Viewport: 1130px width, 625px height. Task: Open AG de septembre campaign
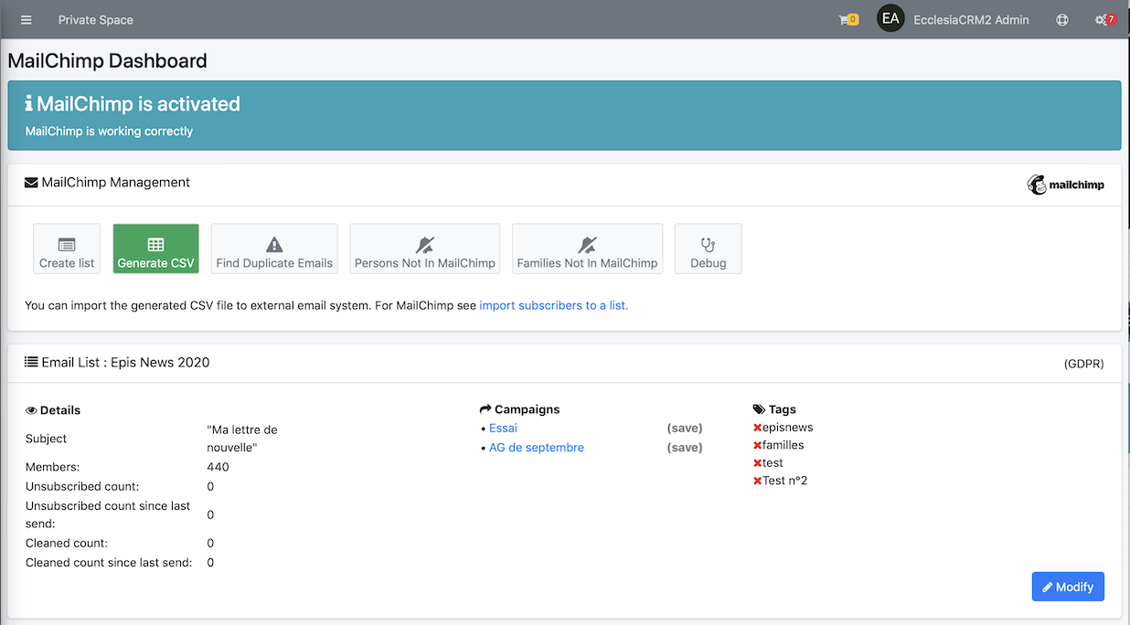(537, 448)
